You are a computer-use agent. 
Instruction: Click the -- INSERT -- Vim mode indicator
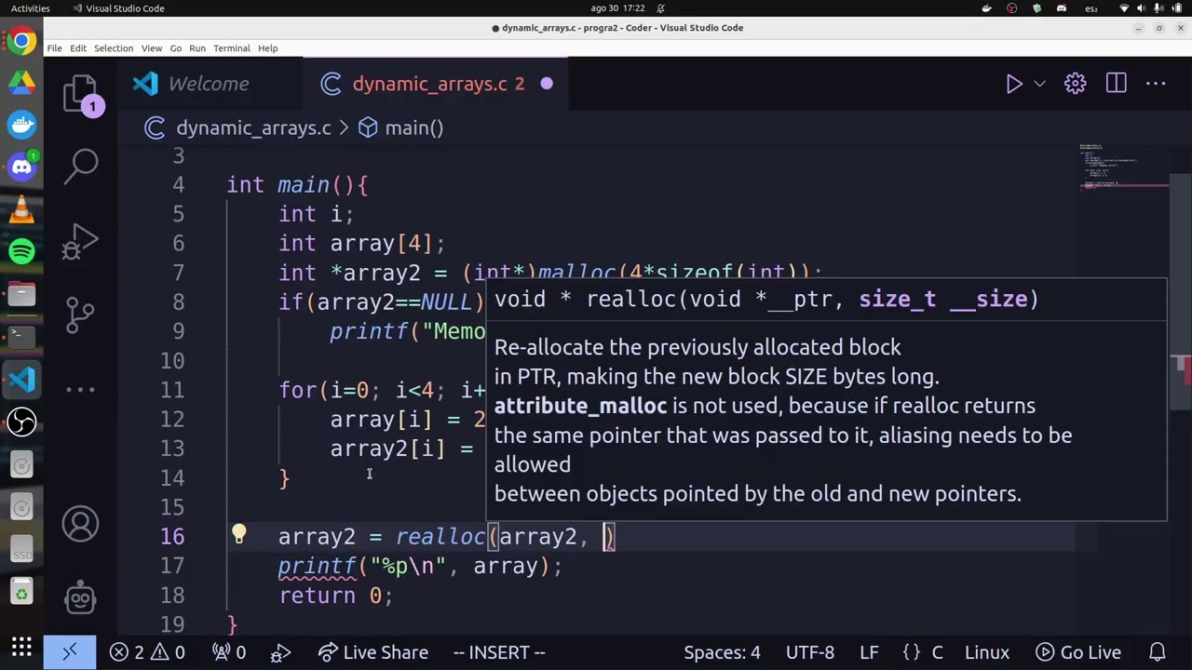[499, 652]
